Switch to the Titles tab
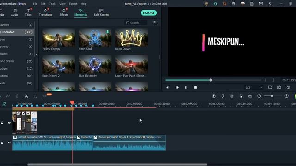296x166 pixels. pyautogui.click(x=28, y=12)
